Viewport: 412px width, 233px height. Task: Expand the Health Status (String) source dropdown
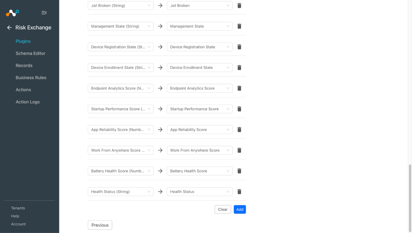(121, 192)
